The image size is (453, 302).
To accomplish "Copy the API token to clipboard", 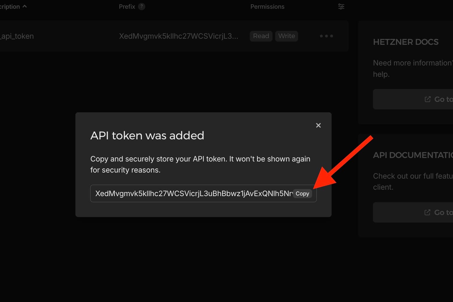I will [x=302, y=193].
